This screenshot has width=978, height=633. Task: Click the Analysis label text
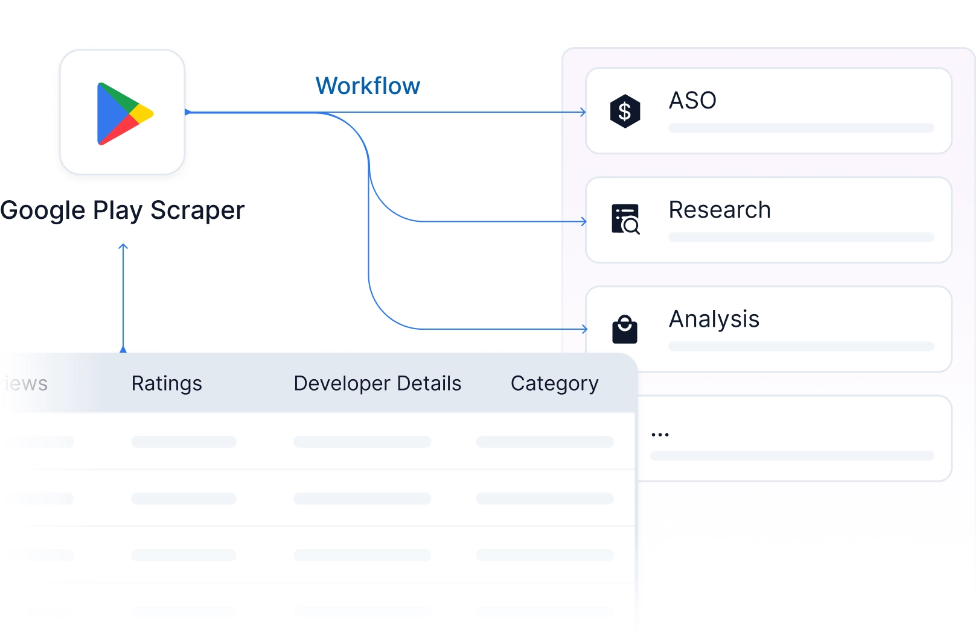[x=714, y=320]
